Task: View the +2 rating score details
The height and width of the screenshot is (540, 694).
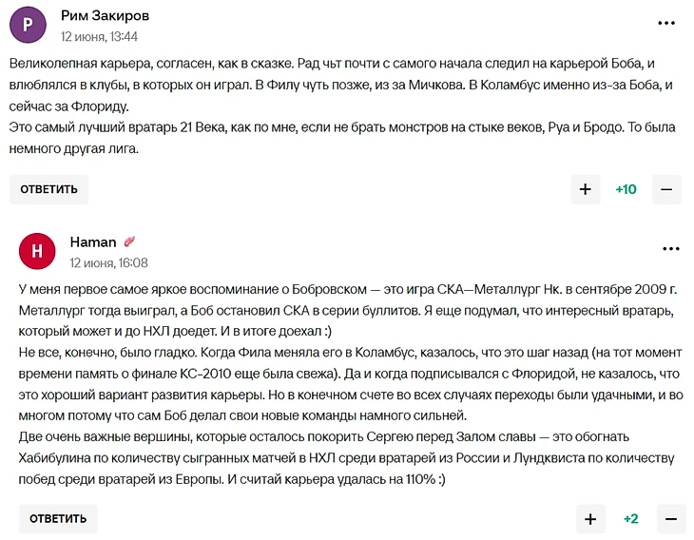Action: 630,519
